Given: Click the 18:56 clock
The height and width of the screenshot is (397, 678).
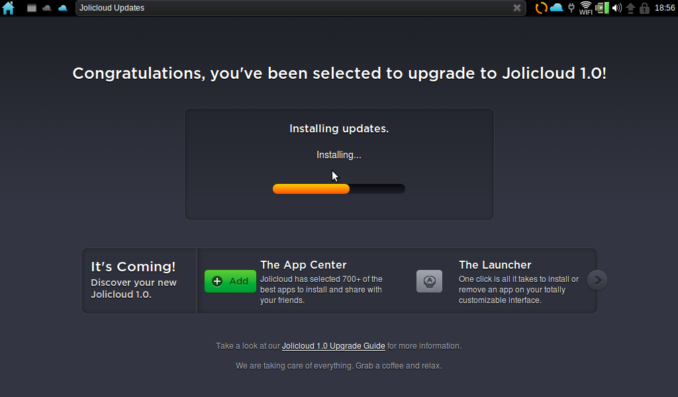Looking at the screenshot, I should 665,8.
